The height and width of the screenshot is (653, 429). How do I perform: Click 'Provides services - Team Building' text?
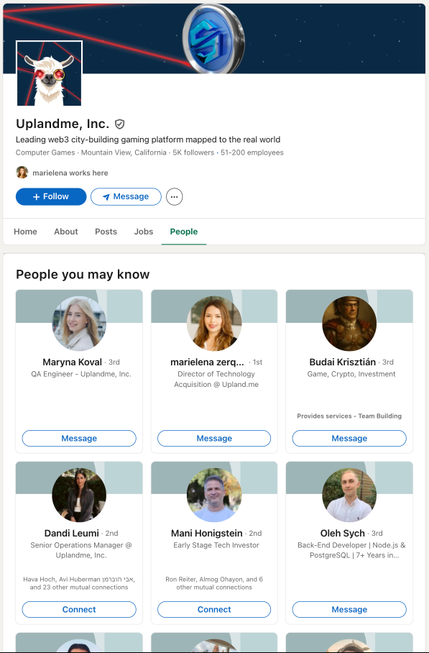349,416
